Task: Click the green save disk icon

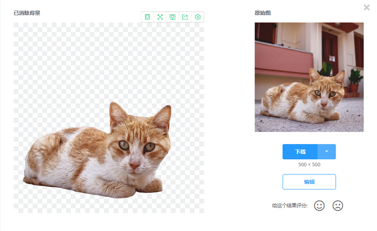Action: (172, 17)
